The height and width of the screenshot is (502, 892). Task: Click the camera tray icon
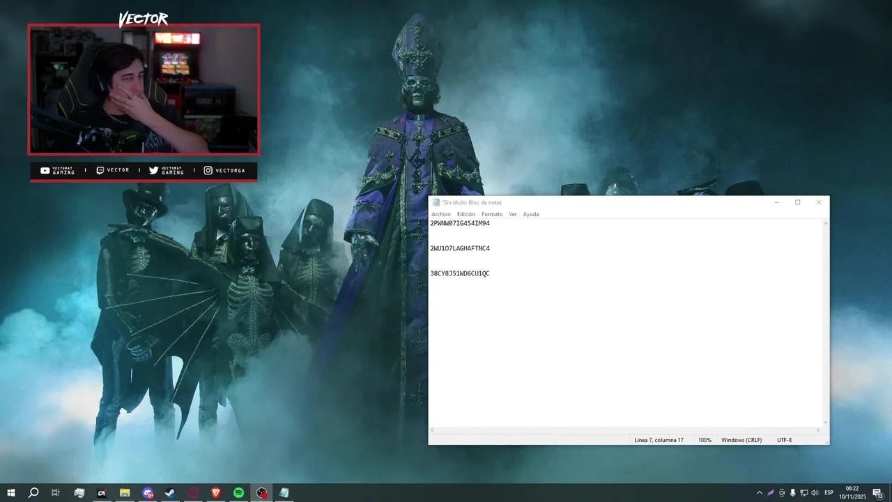pos(782,493)
